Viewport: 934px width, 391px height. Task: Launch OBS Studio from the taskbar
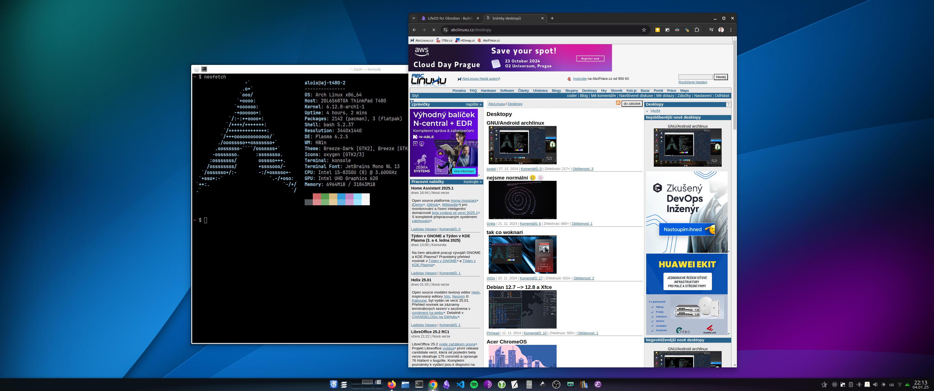pyautogui.click(x=556, y=384)
